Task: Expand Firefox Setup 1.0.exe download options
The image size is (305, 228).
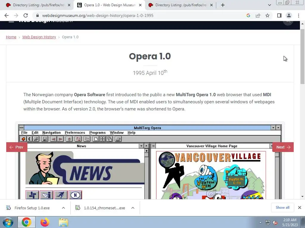Action: [63, 208]
